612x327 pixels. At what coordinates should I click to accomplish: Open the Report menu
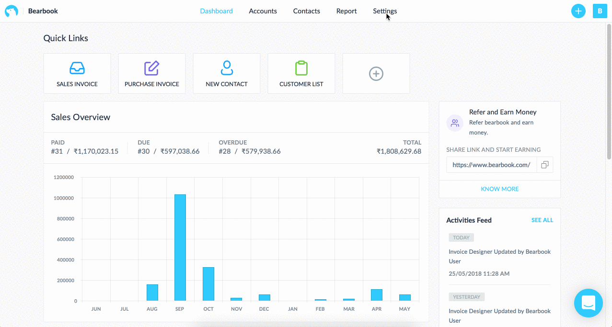(x=346, y=11)
